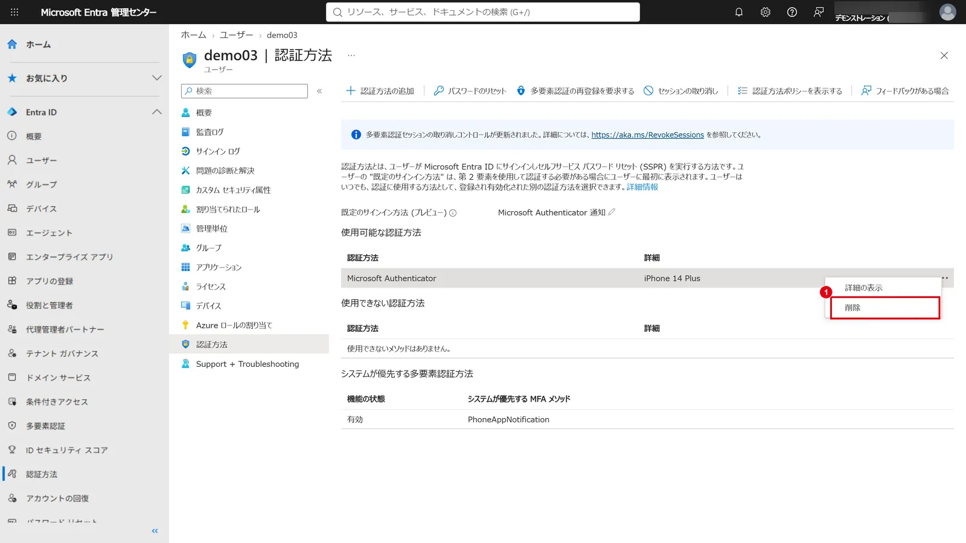Open 割り当てられたロール in user menu
This screenshot has width=966, height=543.
tap(228, 209)
